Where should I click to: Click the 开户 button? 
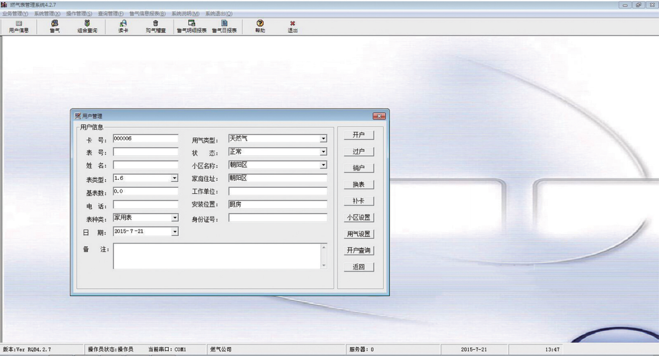tap(359, 134)
